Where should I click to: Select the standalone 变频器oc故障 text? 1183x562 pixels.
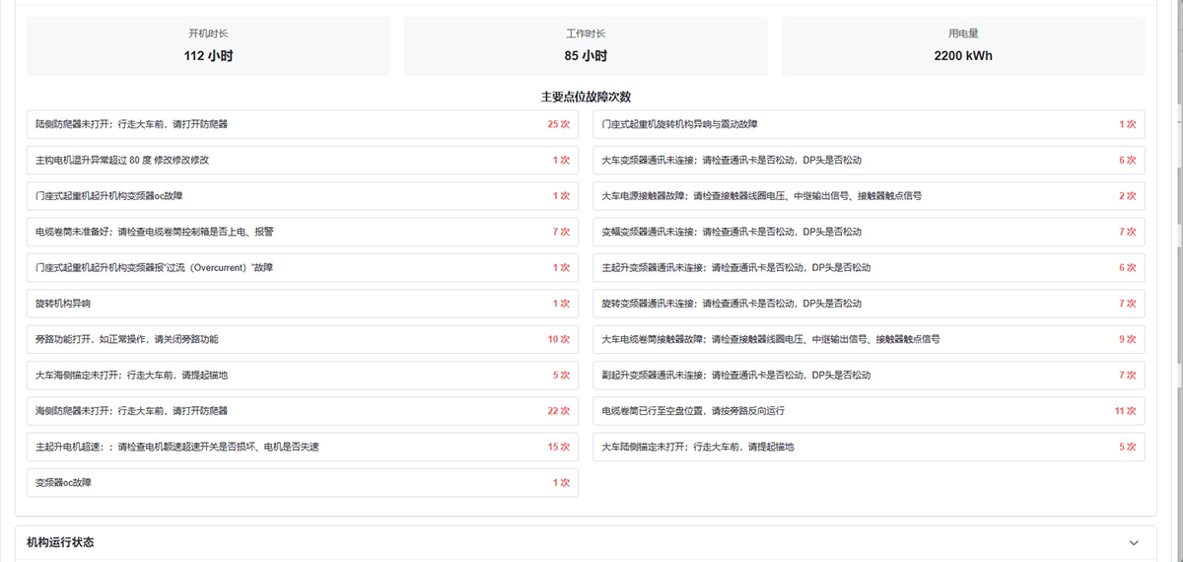tap(64, 483)
